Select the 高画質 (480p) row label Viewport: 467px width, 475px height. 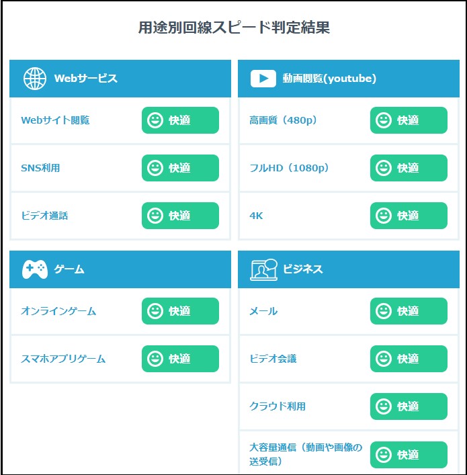coord(283,120)
